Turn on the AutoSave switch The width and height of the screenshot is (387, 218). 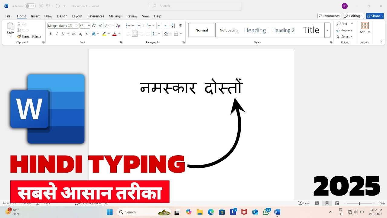pyautogui.click(x=30, y=6)
